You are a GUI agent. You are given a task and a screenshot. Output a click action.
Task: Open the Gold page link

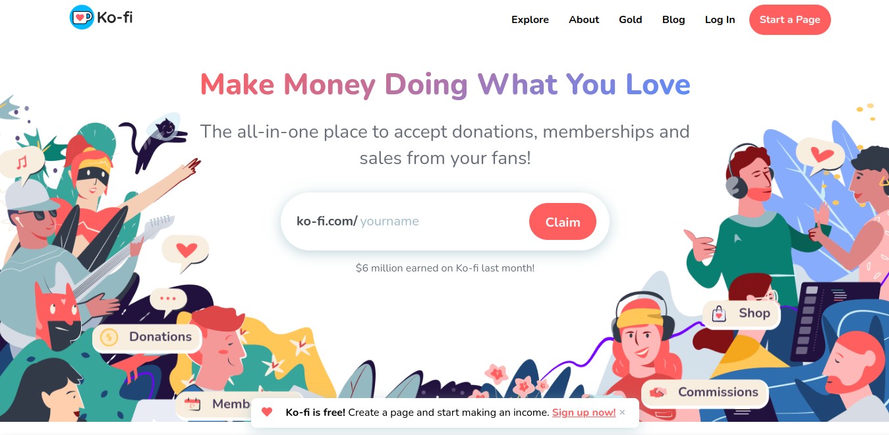(x=630, y=20)
